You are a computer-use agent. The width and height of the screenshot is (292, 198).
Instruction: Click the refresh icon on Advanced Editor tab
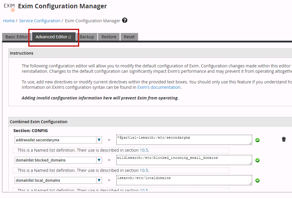tap(70, 37)
